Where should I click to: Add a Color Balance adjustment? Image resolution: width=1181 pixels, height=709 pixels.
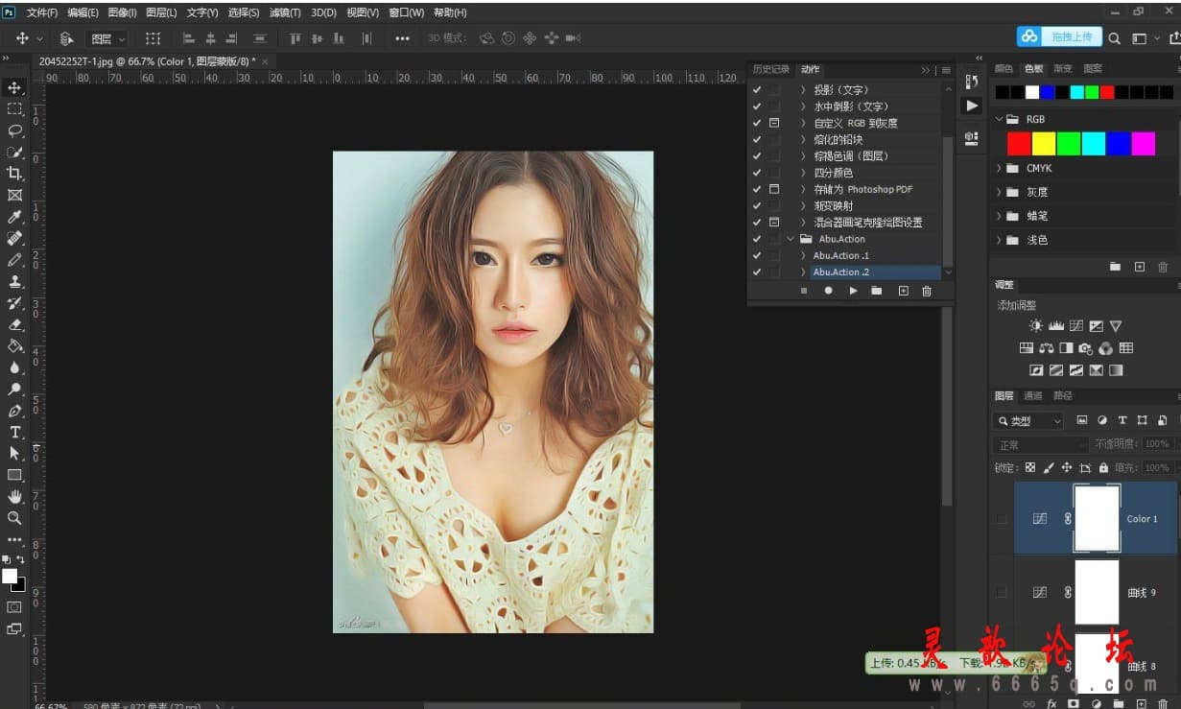tap(1046, 348)
